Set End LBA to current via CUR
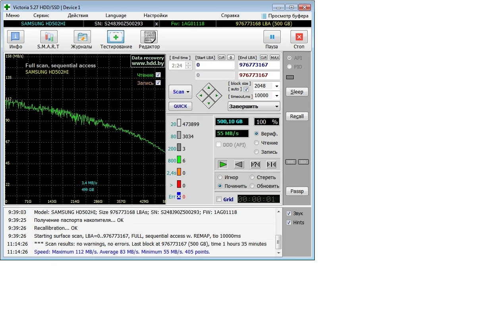This screenshot has height=332, width=491. (264, 57)
